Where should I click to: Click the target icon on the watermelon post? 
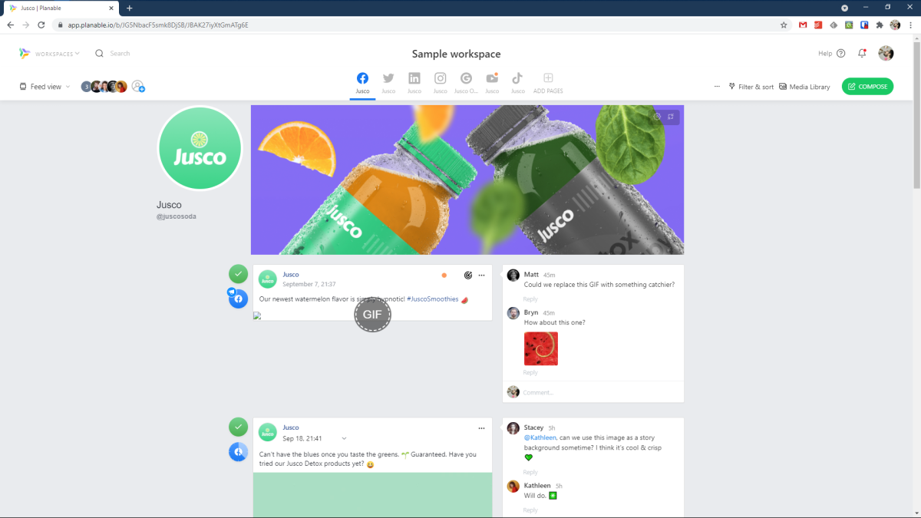pos(467,275)
